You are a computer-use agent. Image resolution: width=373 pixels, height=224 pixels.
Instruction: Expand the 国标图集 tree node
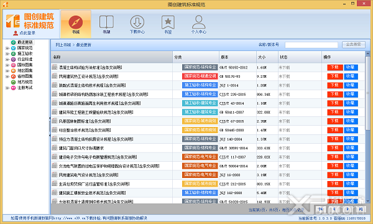[7, 65]
